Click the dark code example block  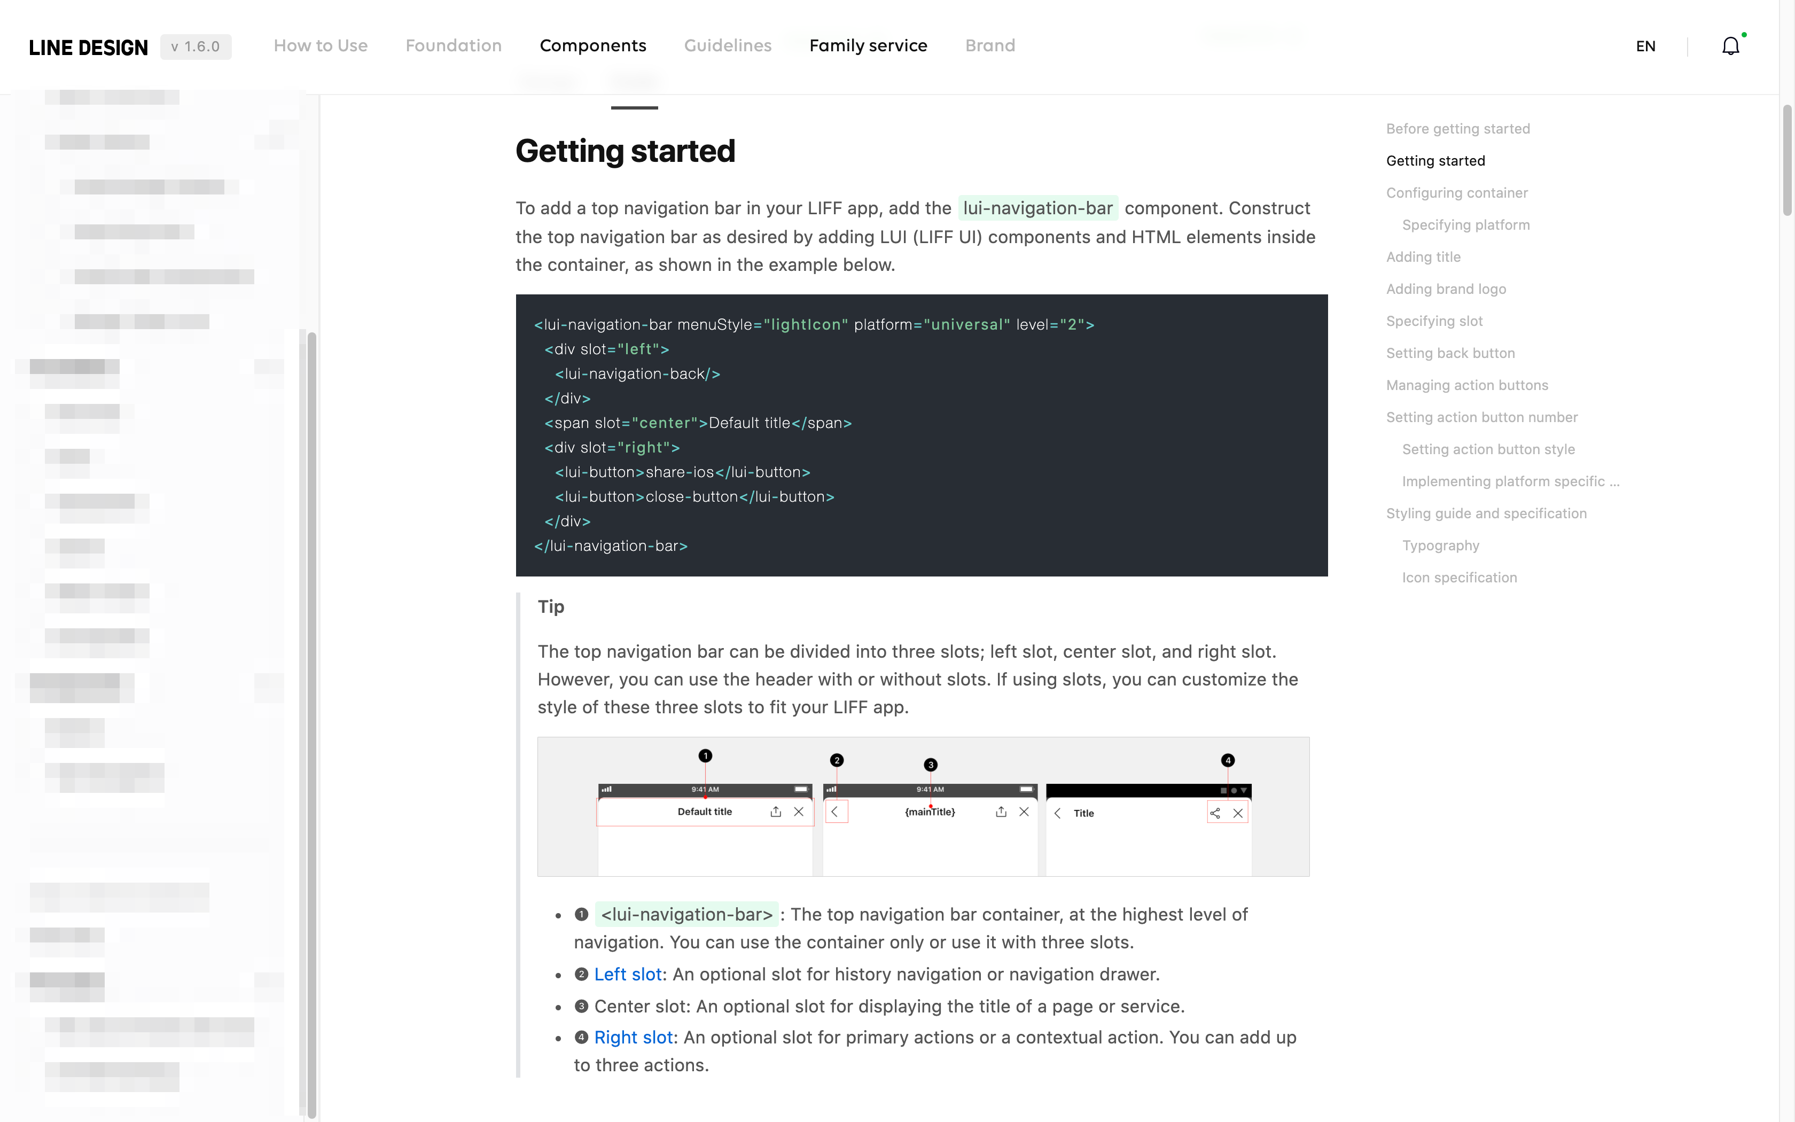click(921, 435)
